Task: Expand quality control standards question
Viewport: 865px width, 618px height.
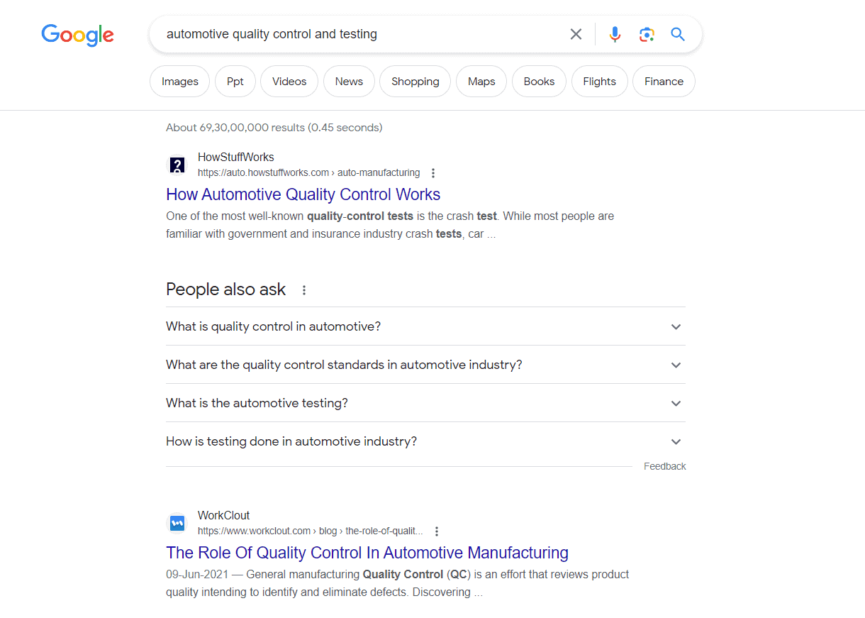Action: 425,365
